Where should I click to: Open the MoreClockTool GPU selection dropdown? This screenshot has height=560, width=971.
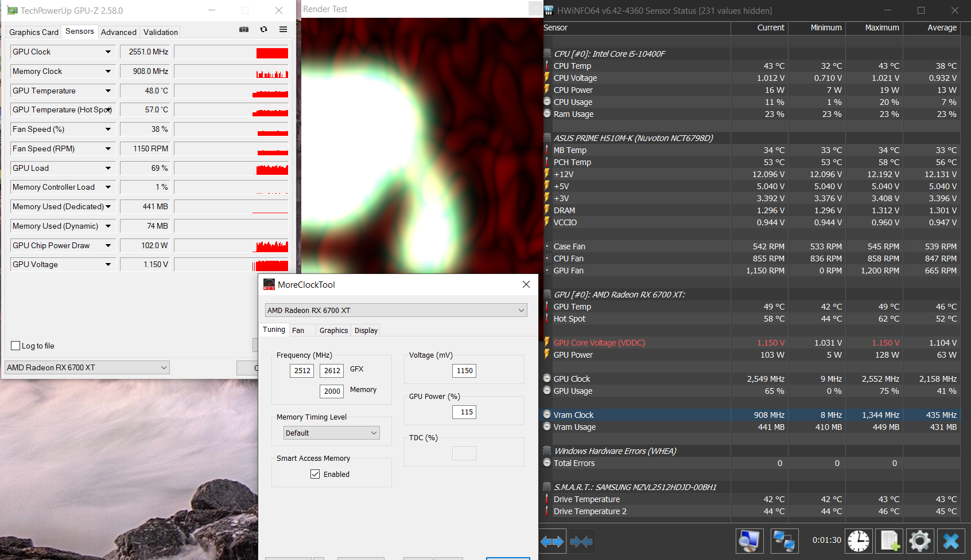pos(396,310)
